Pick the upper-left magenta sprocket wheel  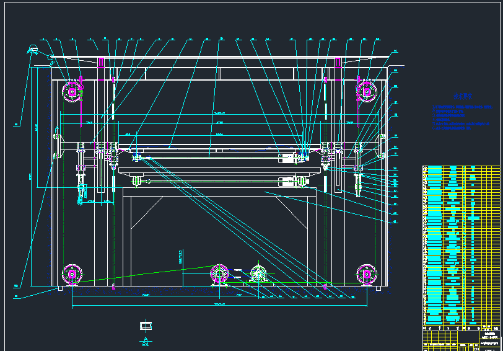click(x=72, y=92)
